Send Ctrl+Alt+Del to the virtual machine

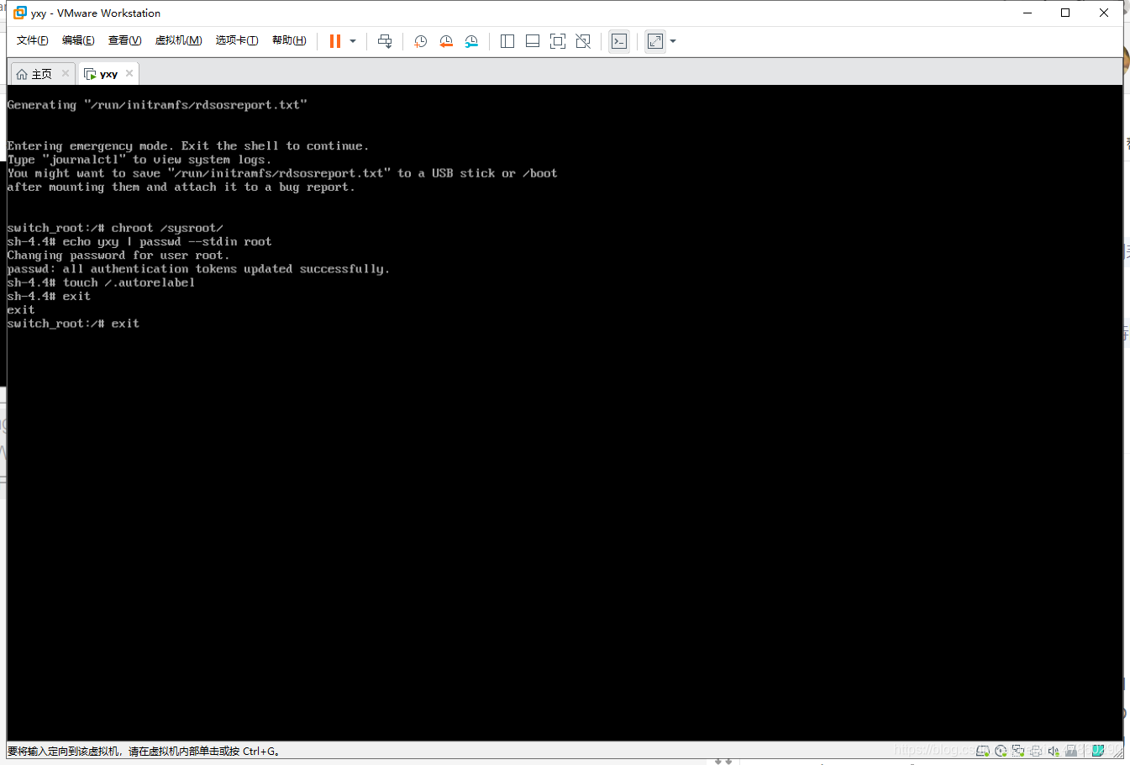pyautogui.click(x=385, y=41)
